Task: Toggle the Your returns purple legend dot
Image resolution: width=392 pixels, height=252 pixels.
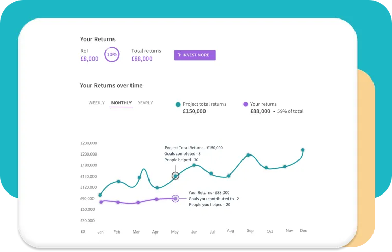Action: click(245, 104)
